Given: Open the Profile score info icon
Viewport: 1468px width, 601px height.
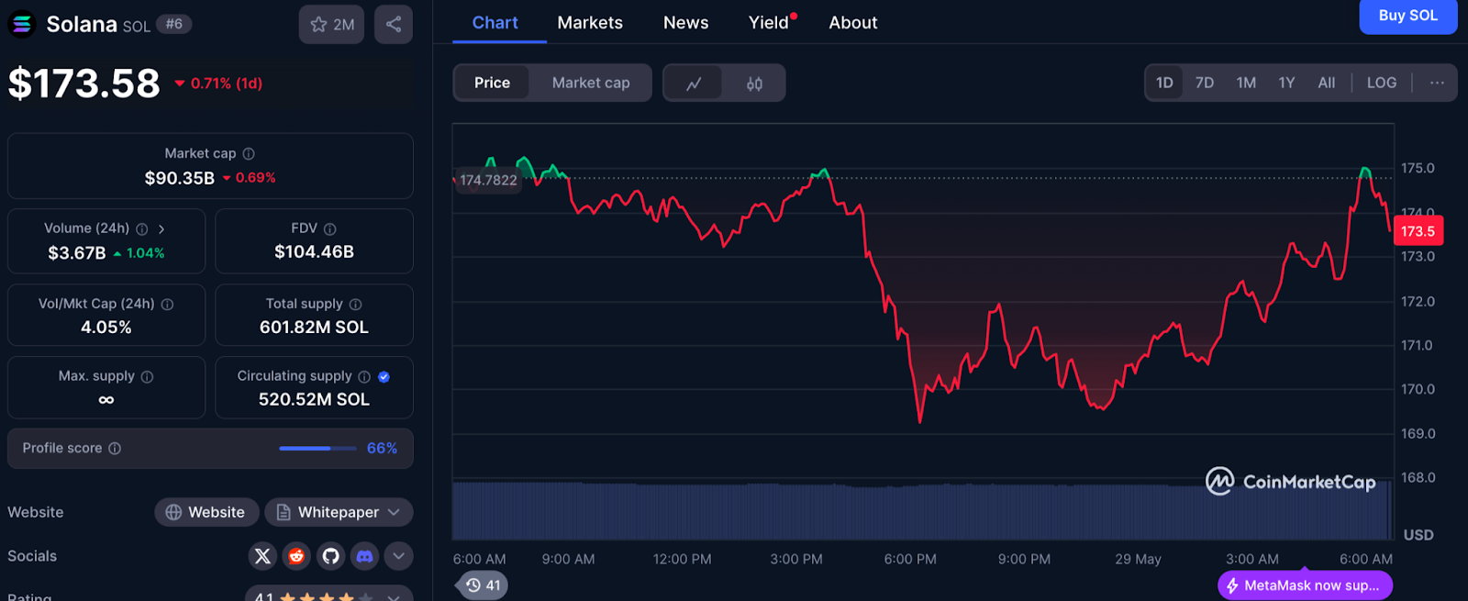Looking at the screenshot, I should pyautogui.click(x=115, y=449).
